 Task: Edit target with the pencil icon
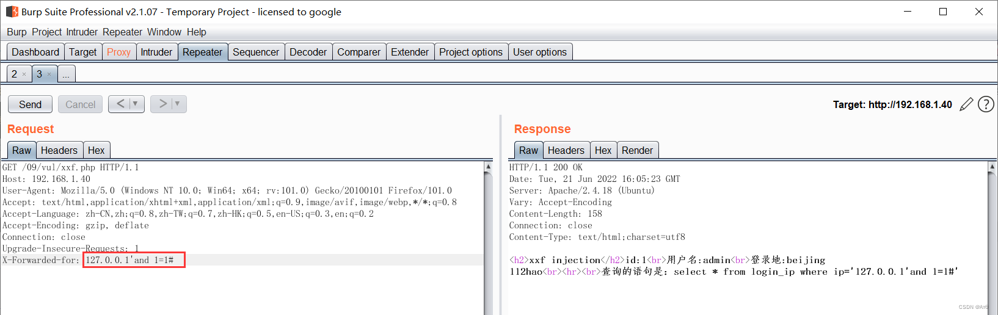966,104
